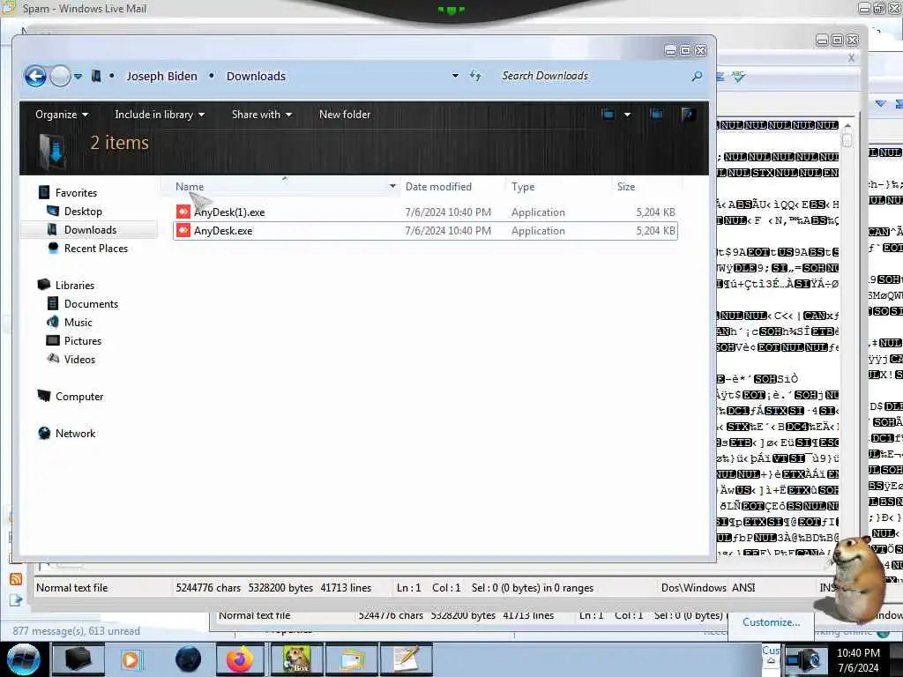
Task: Click the 877 message(s), 613 unread status
Action: (x=76, y=631)
